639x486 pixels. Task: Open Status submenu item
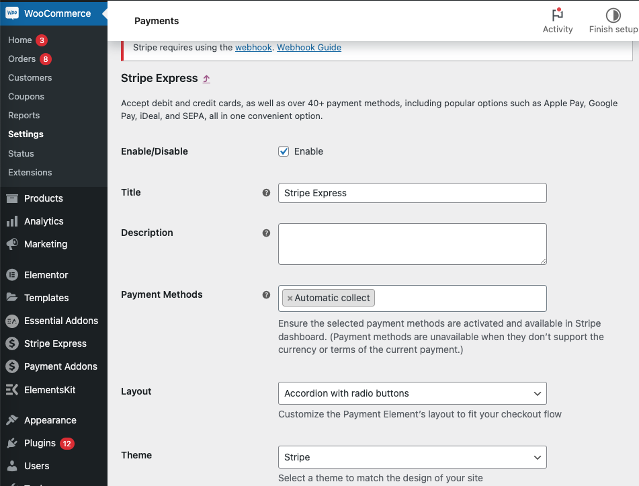click(x=22, y=153)
